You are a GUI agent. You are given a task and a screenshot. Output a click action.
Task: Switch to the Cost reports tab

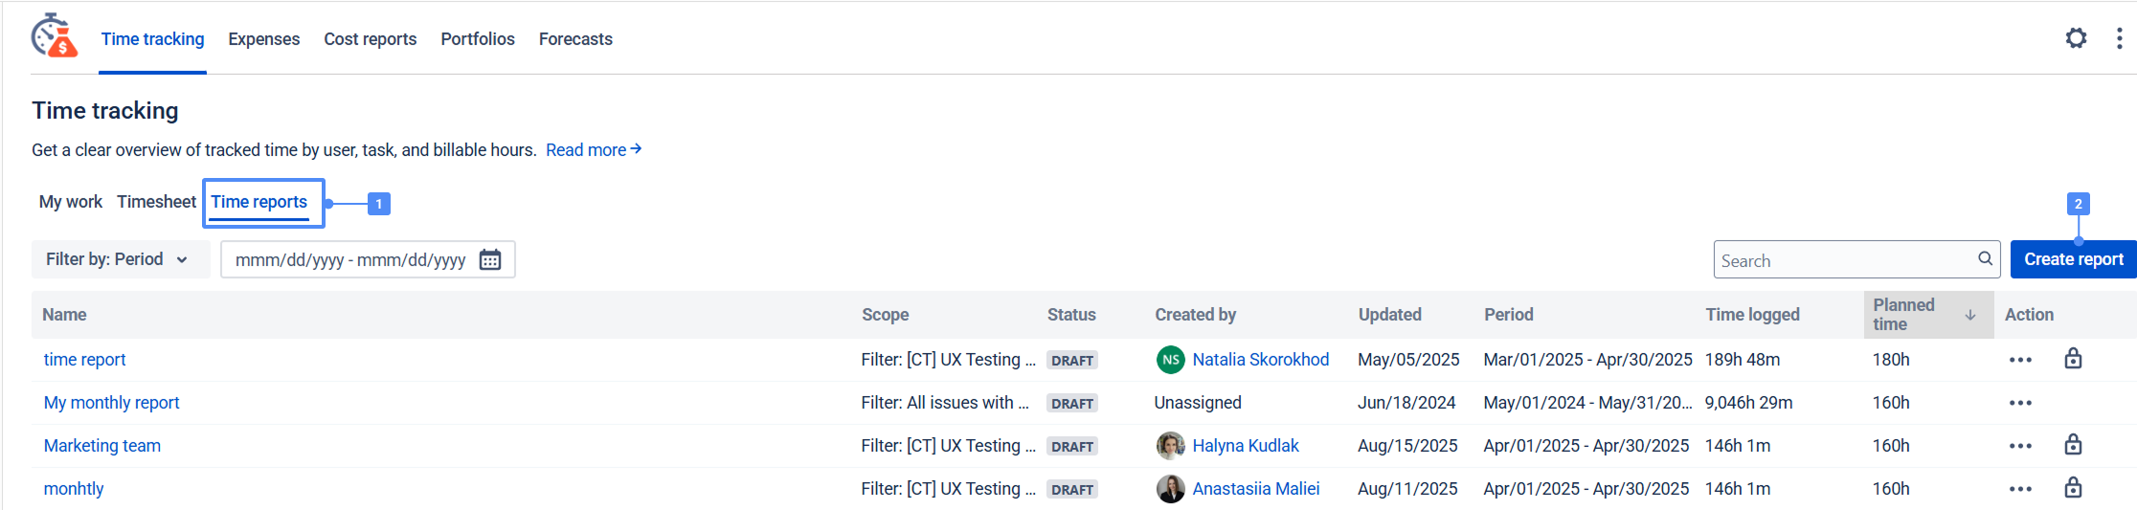370,39
